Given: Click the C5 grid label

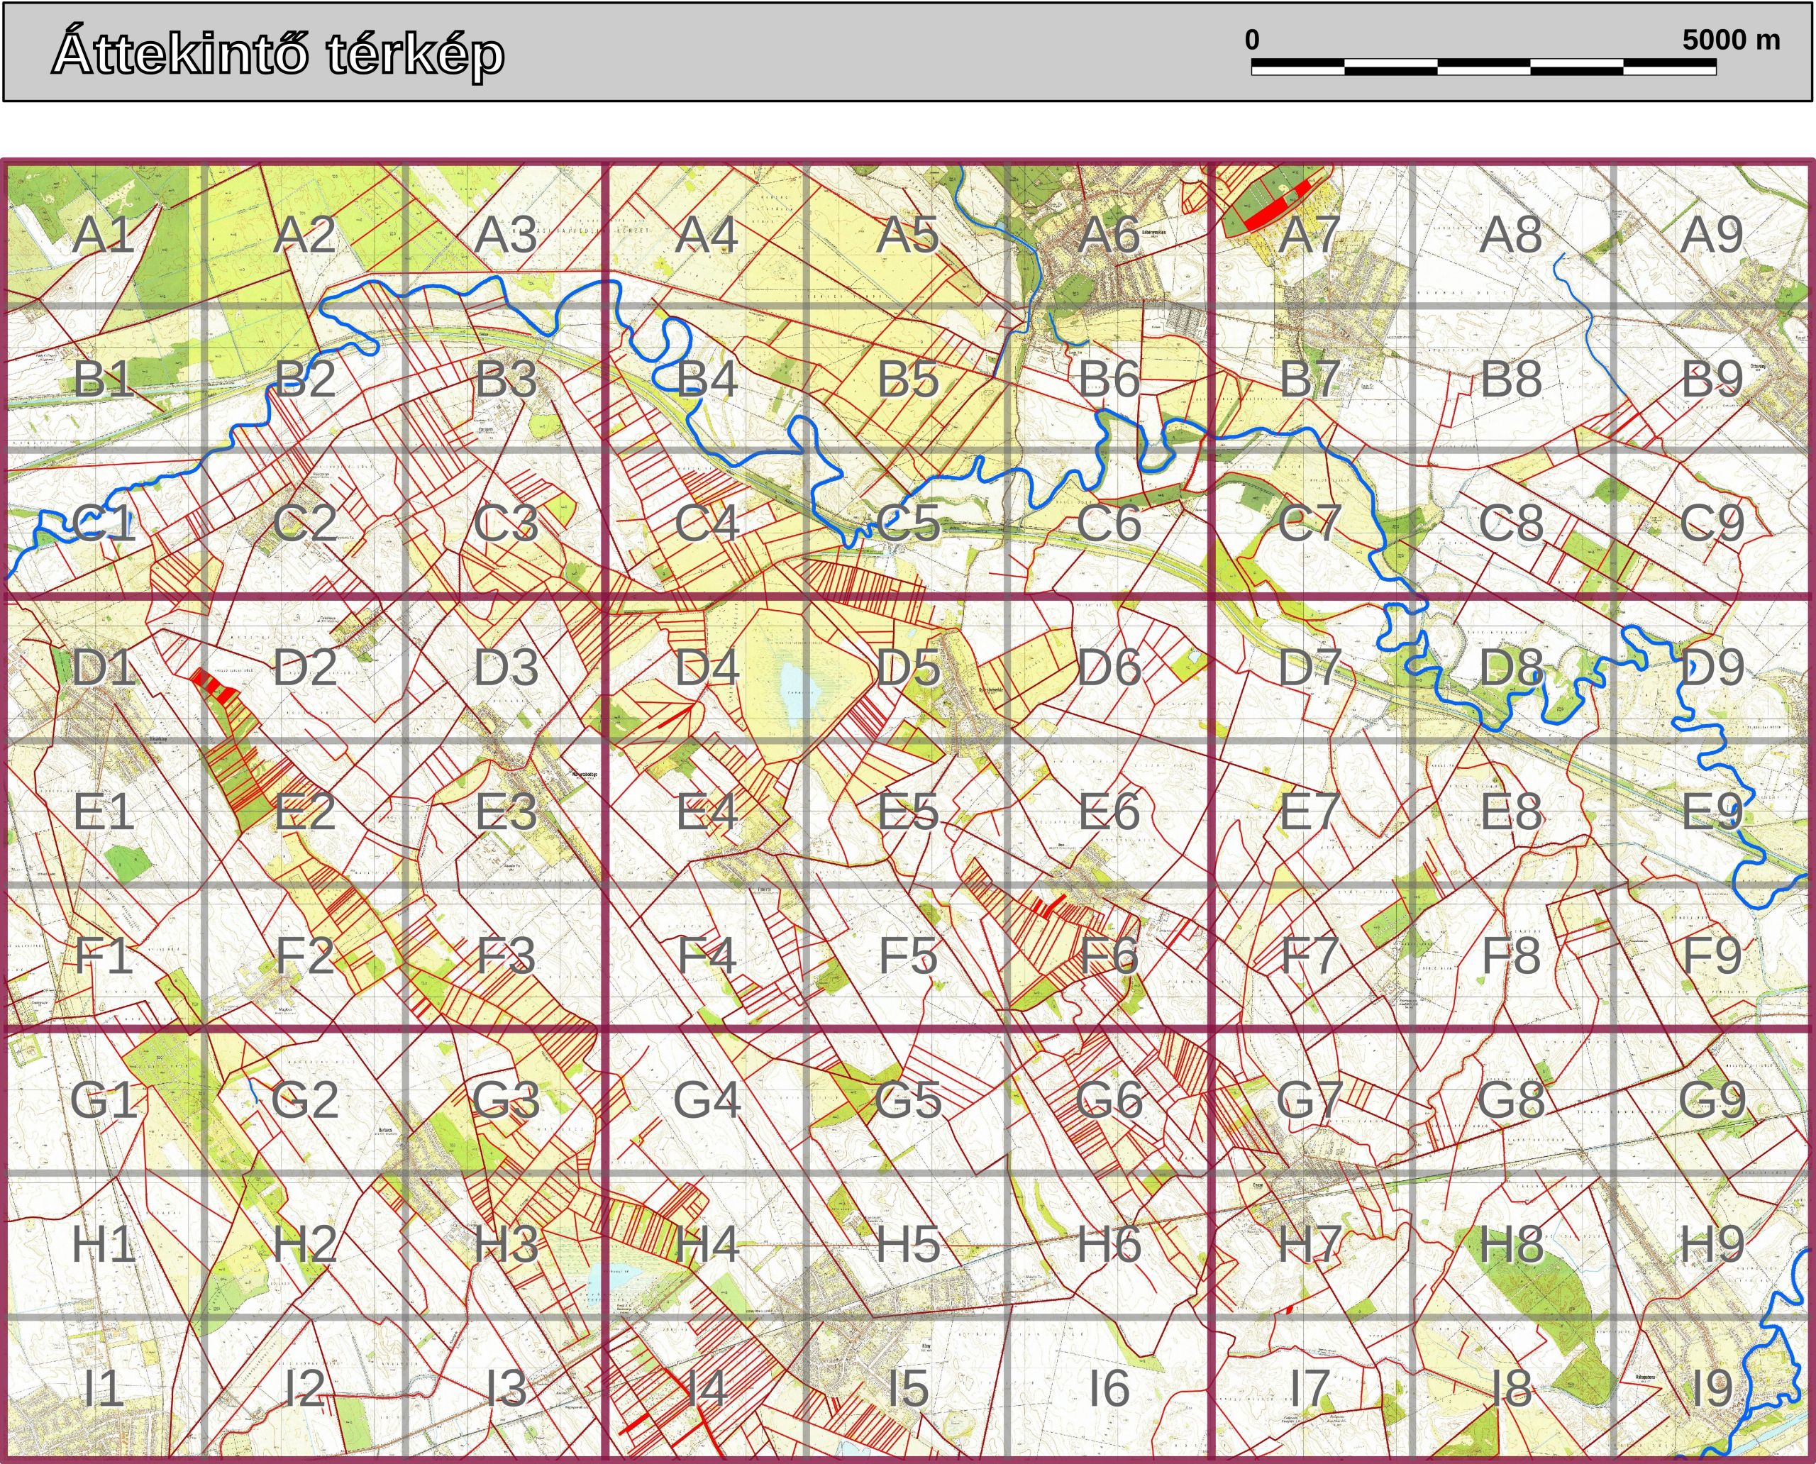Looking at the screenshot, I should click(907, 523).
